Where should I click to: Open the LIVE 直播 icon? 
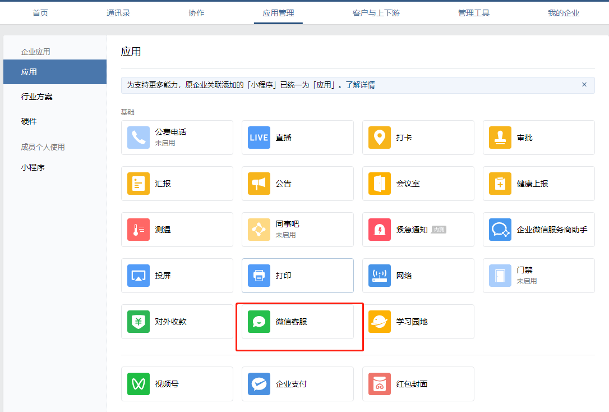pos(259,138)
